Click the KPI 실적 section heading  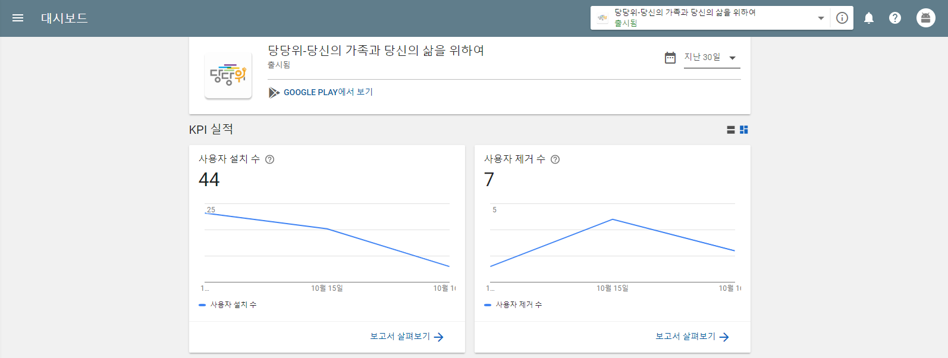click(x=211, y=130)
